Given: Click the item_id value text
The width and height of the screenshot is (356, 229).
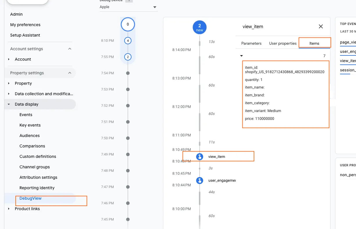Looking at the screenshot, I should click(x=285, y=72).
